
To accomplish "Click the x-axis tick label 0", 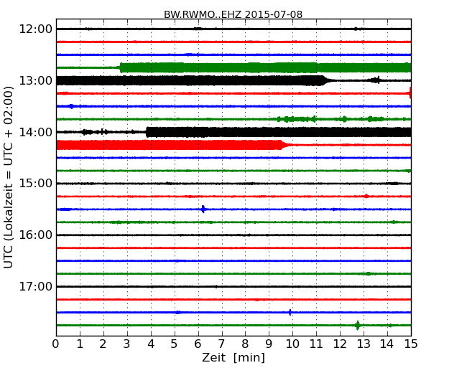I will click(x=56, y=344).
